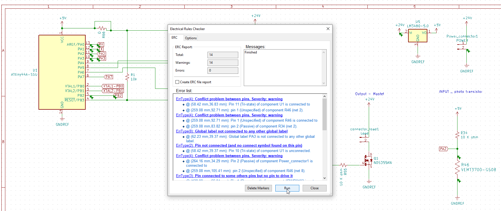Select the PB2 global label
This screenshot has width=501, height=211.
[x=118, y=95]
